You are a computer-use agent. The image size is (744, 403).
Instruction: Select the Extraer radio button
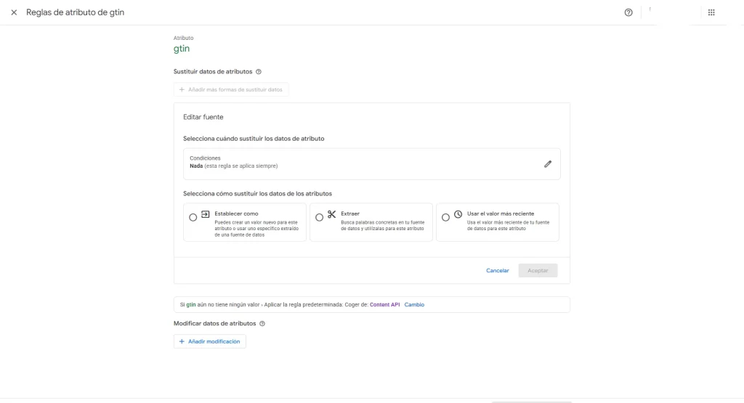[320, 217]
